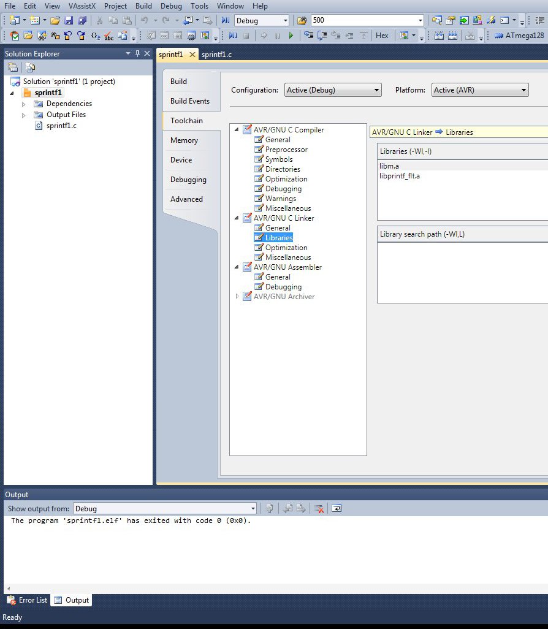Collapse the sprintf1 project node
This screenshot has width=548, height=629.
pos(12,93)
